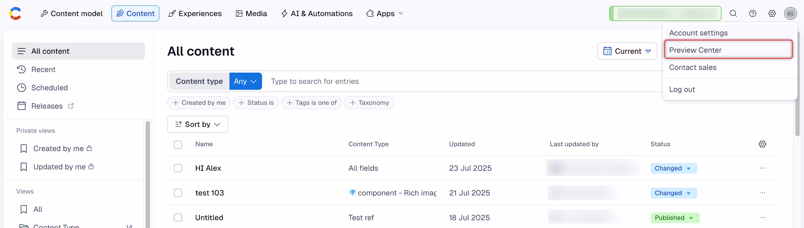
Task: Click the lock icon beside Created by me
Action: point(89,148)
